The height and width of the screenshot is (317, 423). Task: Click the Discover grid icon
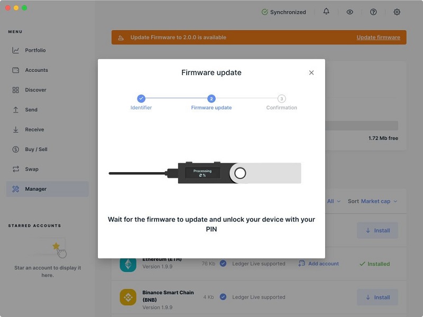(16, 90)
